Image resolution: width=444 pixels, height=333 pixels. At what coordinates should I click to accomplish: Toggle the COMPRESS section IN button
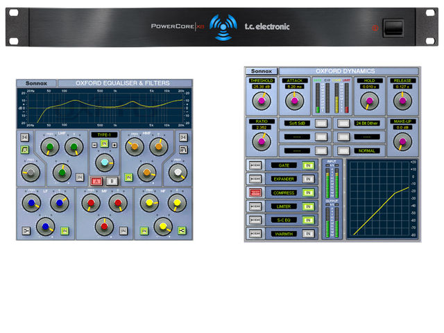(x=308, y=193)
